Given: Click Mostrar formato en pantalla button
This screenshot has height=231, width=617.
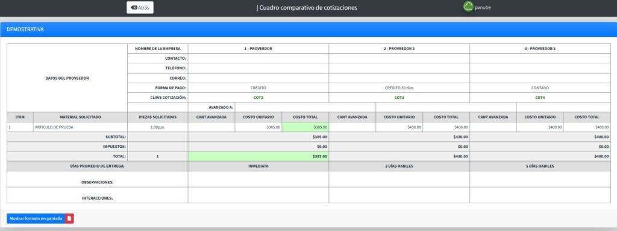Looking at the screenshot, I should click(36, 218).
